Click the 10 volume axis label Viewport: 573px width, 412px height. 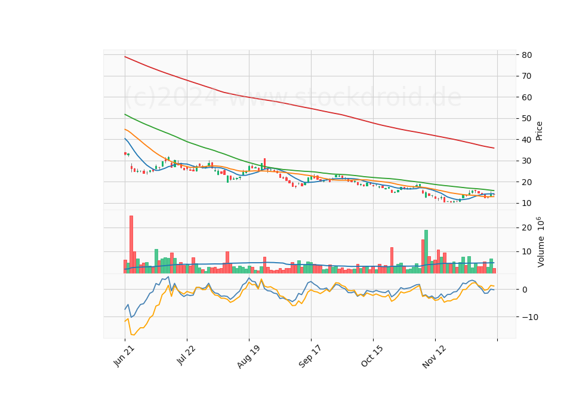point(526,252)
